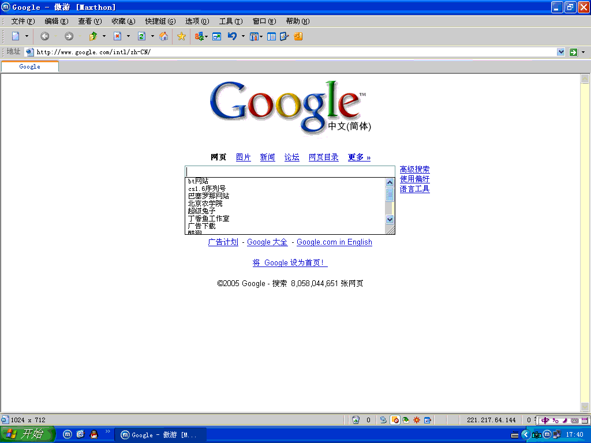Viewport: 591px width, 443px height.
Task: Click the suggestion list scroll up arrow
Action: pyautogui.click(x=390, y=182)
